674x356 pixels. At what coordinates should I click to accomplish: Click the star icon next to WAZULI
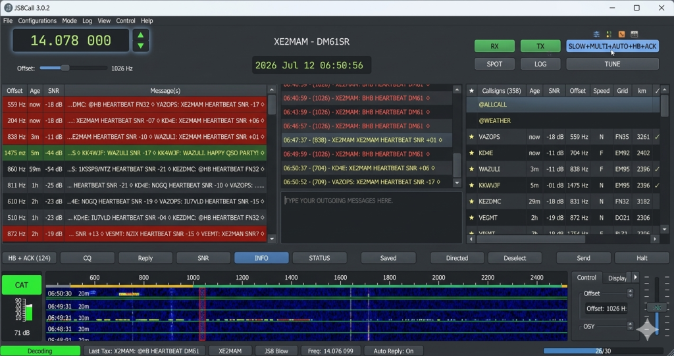(471, 169)
